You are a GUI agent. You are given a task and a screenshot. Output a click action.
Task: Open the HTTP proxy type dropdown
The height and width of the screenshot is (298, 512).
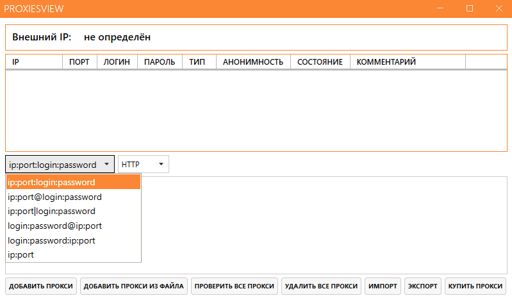pos(144,164)
